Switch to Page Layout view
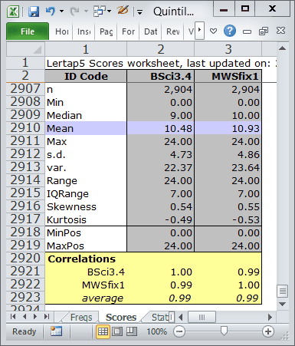The height and width of the screenshot is (346, 295). [117, 331]
